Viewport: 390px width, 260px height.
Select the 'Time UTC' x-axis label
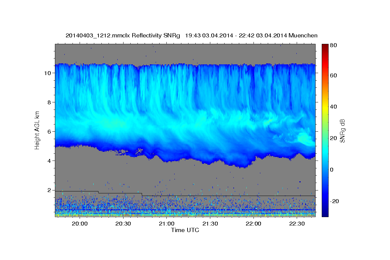185,230
